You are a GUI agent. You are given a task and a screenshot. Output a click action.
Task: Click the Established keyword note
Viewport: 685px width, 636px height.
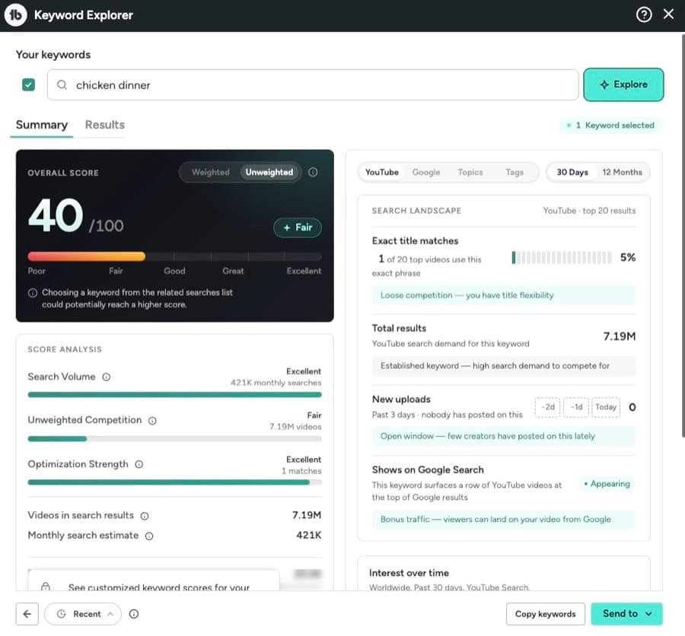[504, 366]
